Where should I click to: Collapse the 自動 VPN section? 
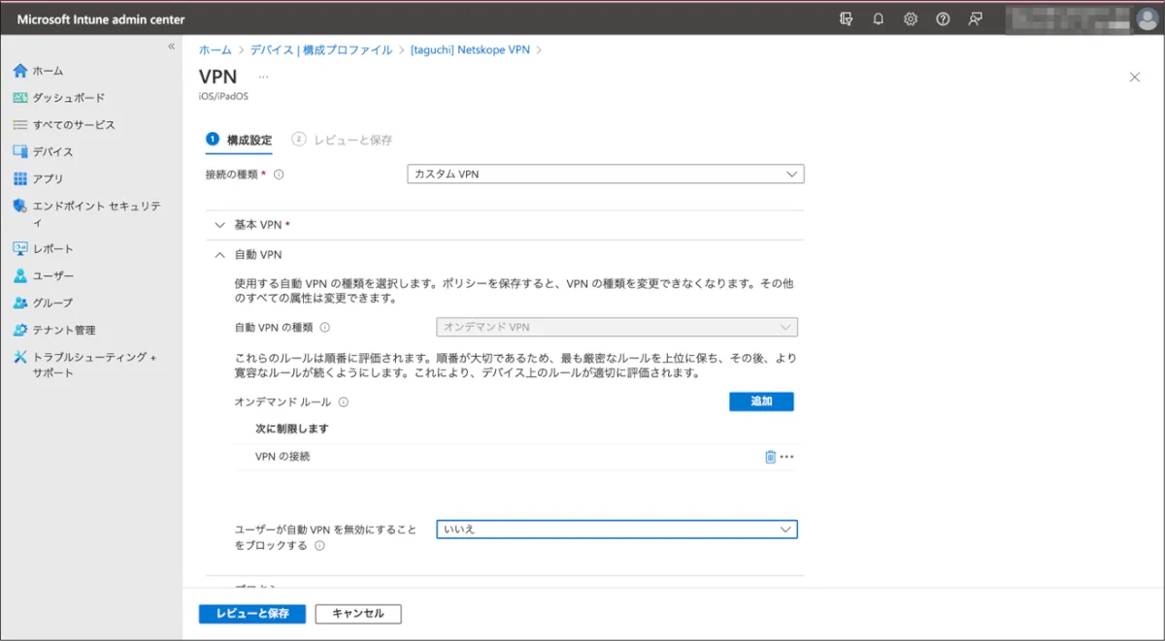tap(257, 255)
